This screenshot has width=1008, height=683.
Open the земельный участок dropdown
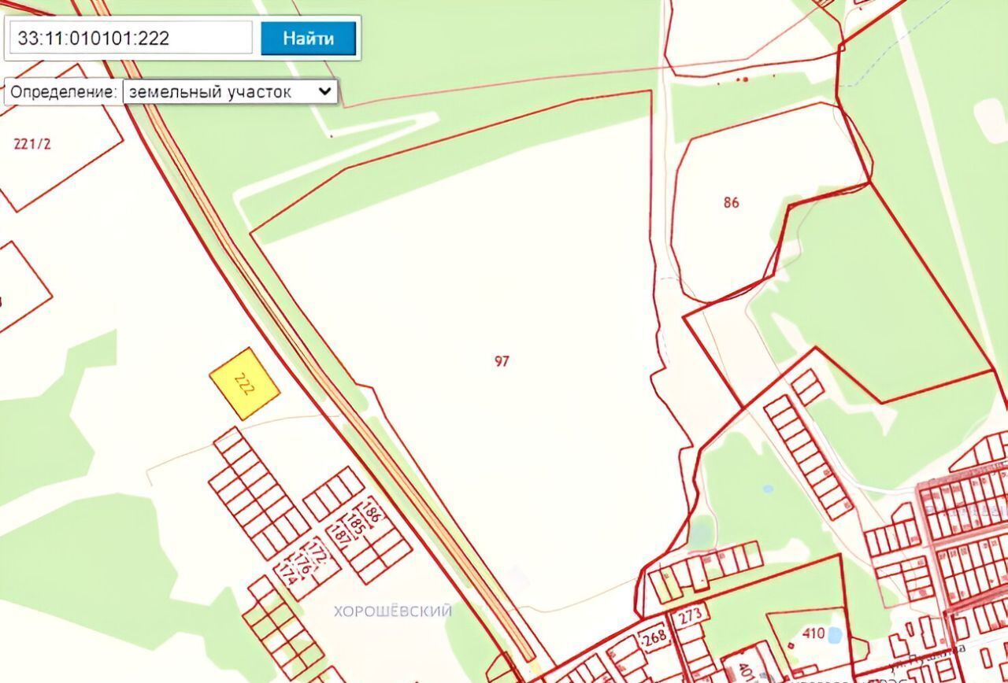point(230,91)
